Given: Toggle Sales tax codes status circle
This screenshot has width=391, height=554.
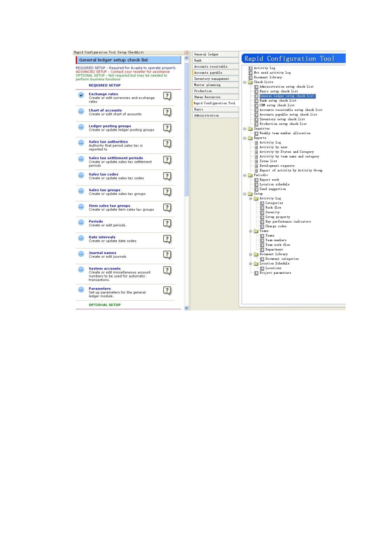Looking at the screenshot, I should pos(81,175).
